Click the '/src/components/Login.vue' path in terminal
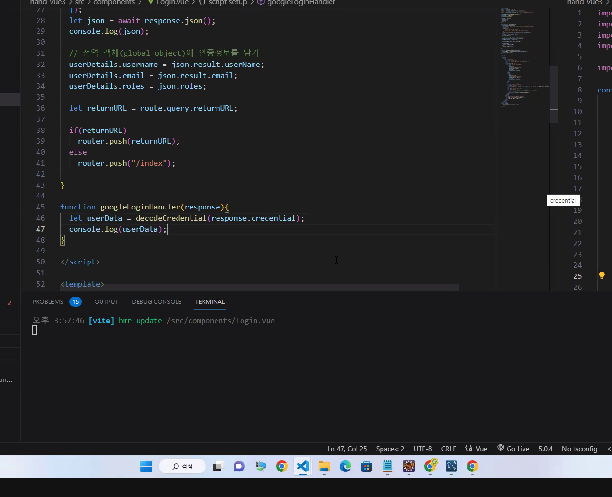Image resolution: width=612 pixels, height=497 pixels. tap(221, 320)
